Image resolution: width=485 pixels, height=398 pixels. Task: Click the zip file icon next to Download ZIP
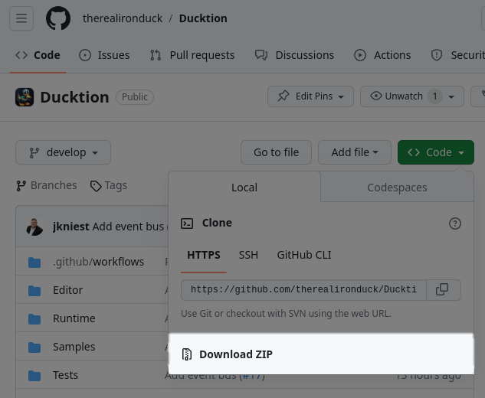coord(187,354)
